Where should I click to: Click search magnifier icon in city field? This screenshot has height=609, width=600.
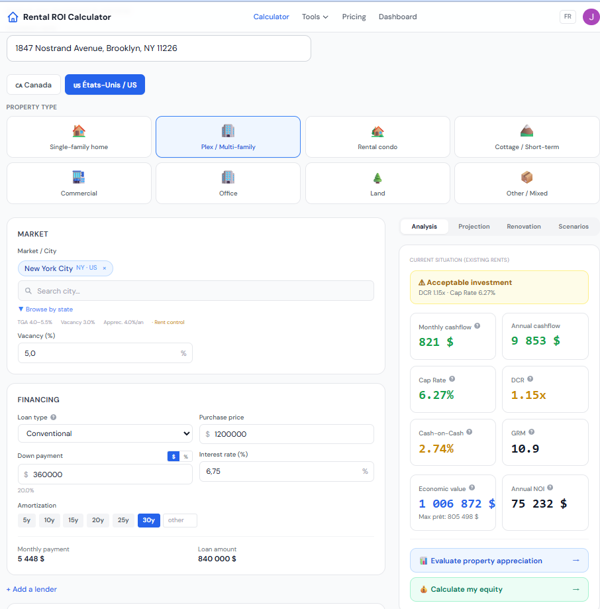point(28,291)
